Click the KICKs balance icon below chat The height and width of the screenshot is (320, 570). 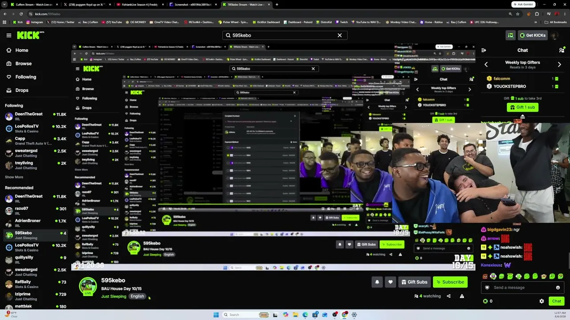pyautogui.click(x=485, y=301)
